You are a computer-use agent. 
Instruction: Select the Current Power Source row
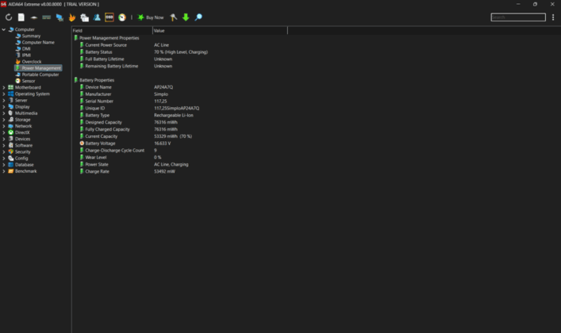(106, 45)
